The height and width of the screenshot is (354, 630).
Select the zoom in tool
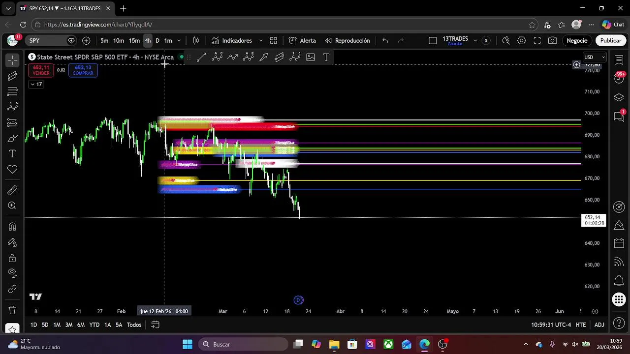12,206
